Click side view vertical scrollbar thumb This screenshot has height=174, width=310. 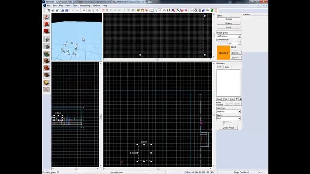click(100, 117)
